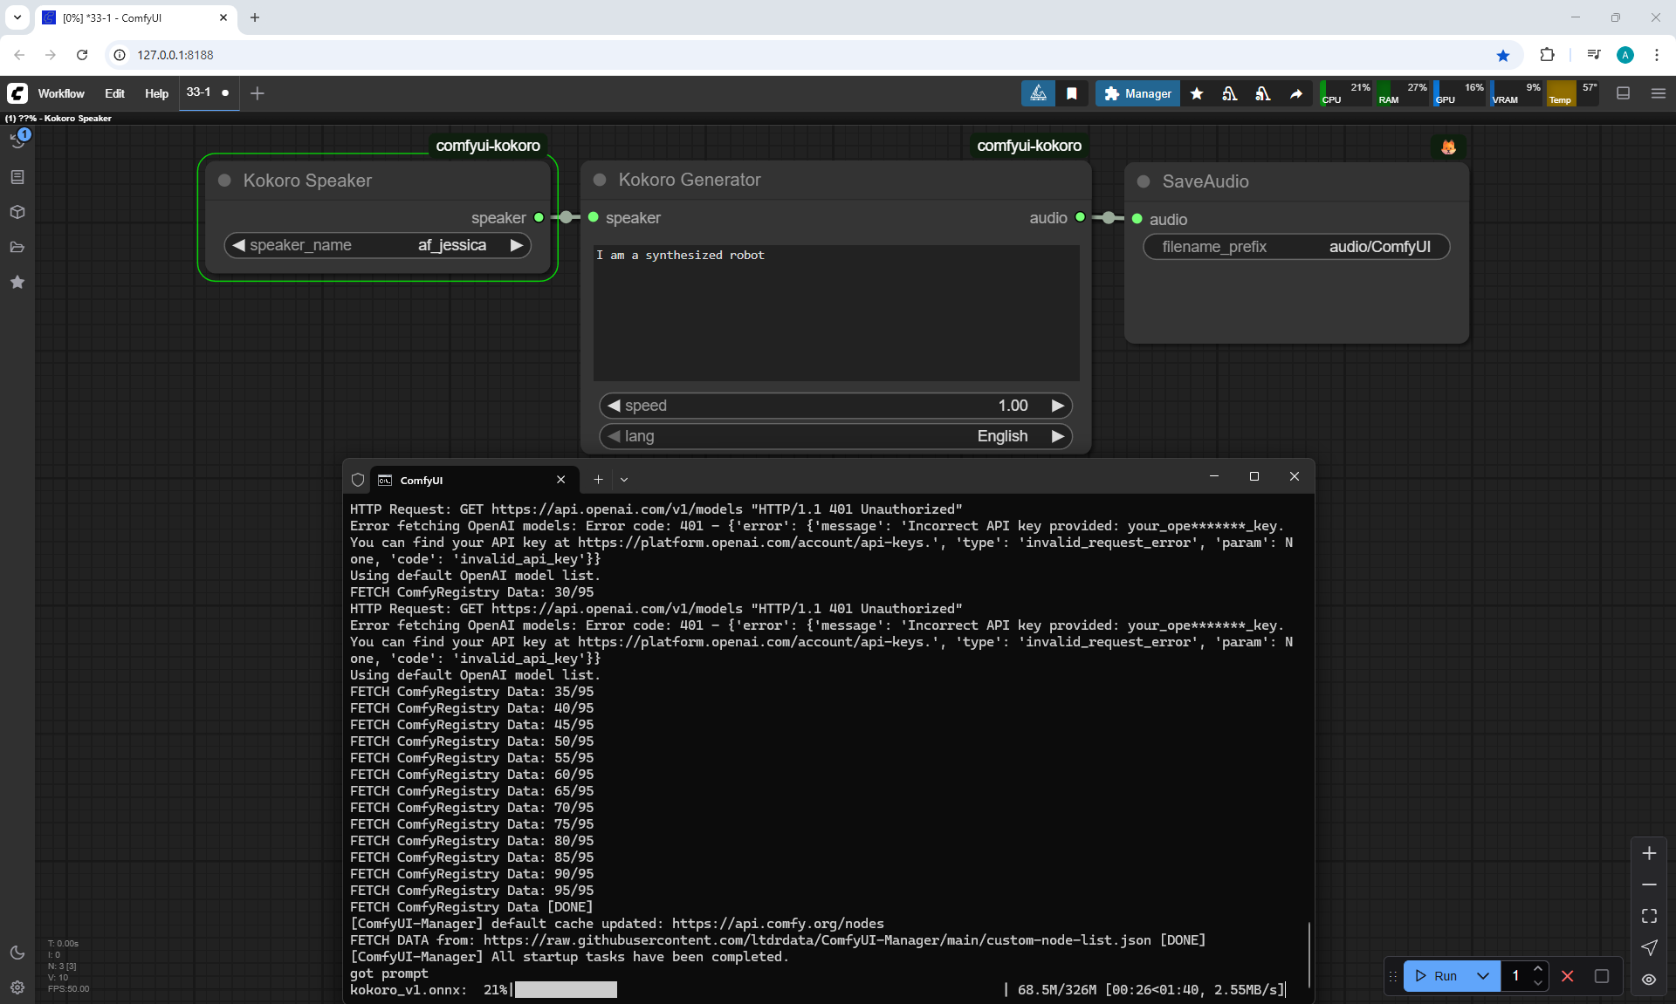Toggle link visibility eye icon
This screenshot has width=1676, height=1004.
click(x=1649, y=980)
